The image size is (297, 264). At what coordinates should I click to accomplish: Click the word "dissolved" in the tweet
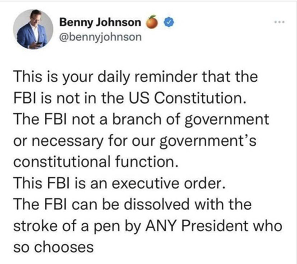157,204
